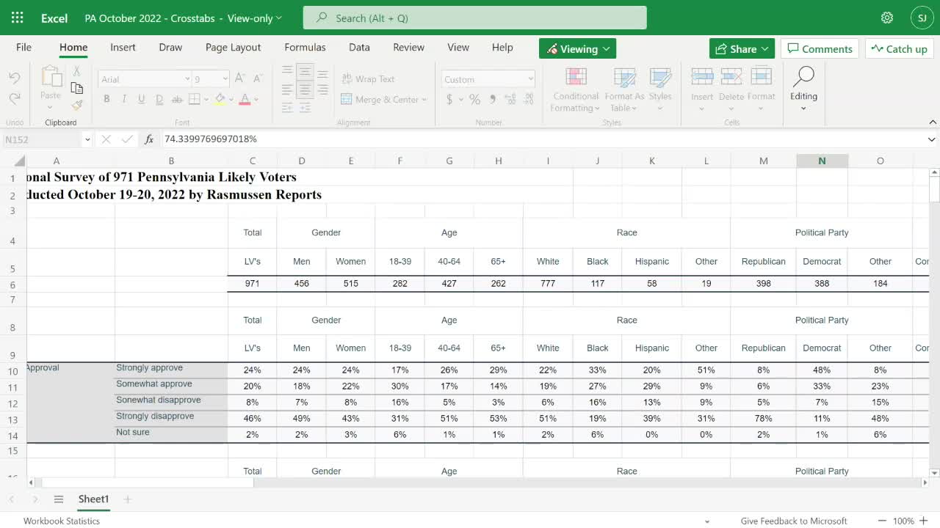Click the Decrease Decimal icon
The width and height of the screenshot is (940, 528).
click(x=527, y=100)
